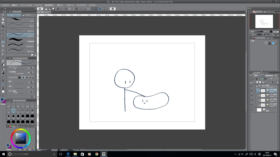Toggle visibility of フォルダー 2 layer

(x=251, y=100)
